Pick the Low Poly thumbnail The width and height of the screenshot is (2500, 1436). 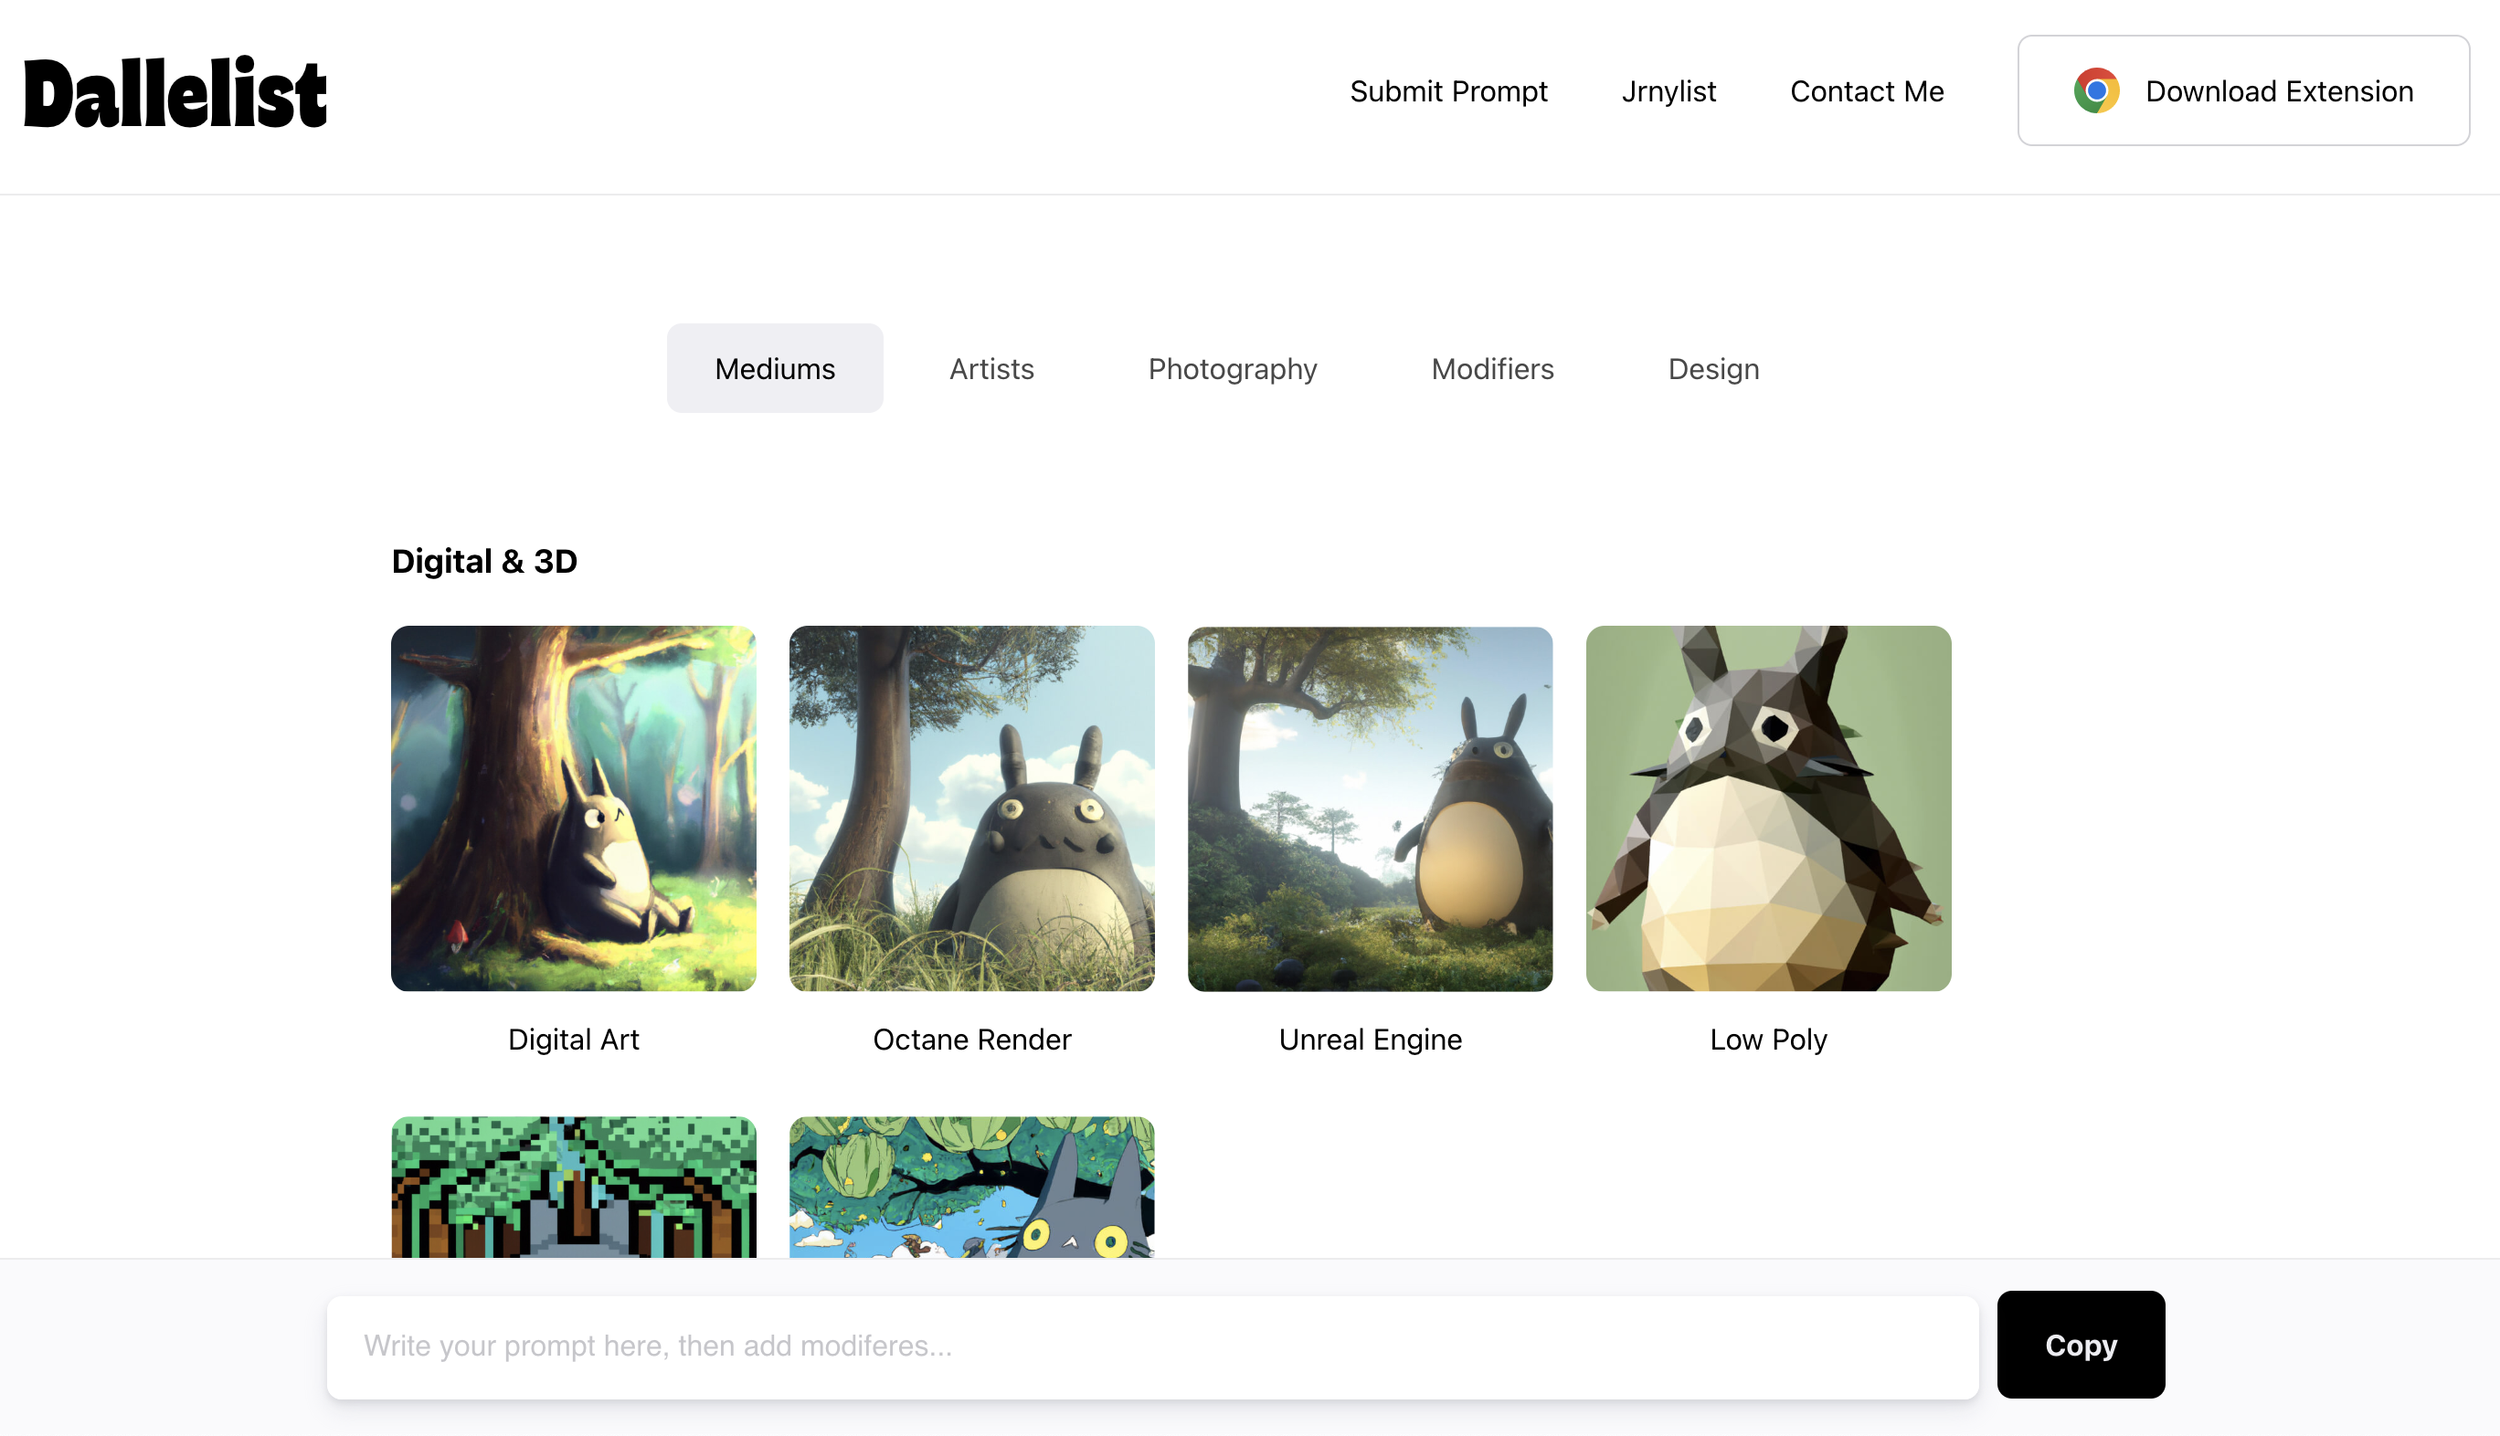[1768, 808]
